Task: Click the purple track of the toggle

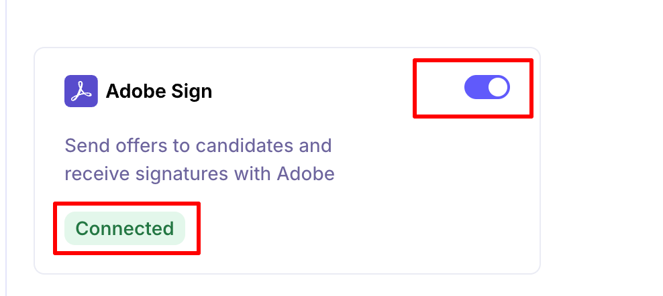Action: 475,88
